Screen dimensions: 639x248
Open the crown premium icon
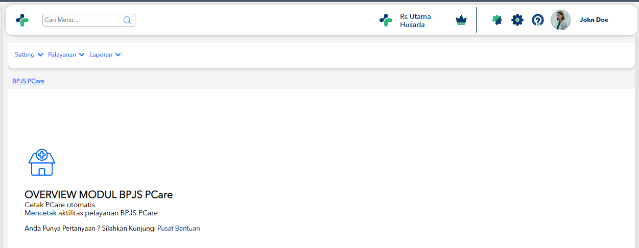pyautogui.click(x=461, y=20)
